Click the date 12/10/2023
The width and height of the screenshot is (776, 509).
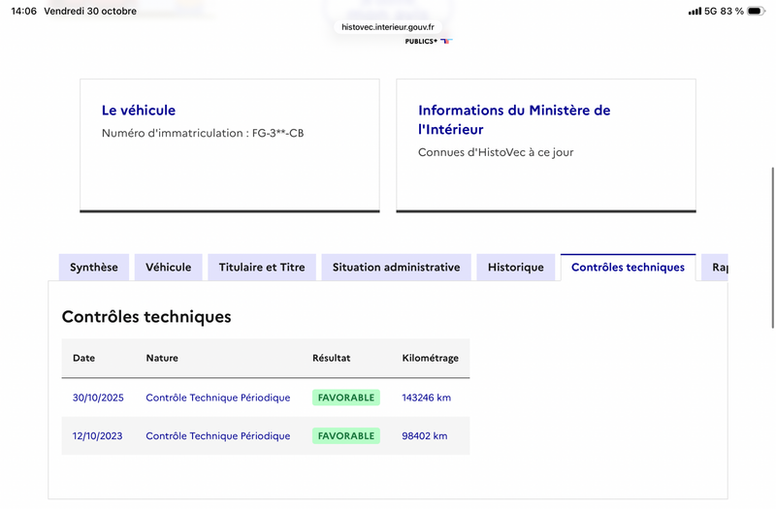coord(98,435)
